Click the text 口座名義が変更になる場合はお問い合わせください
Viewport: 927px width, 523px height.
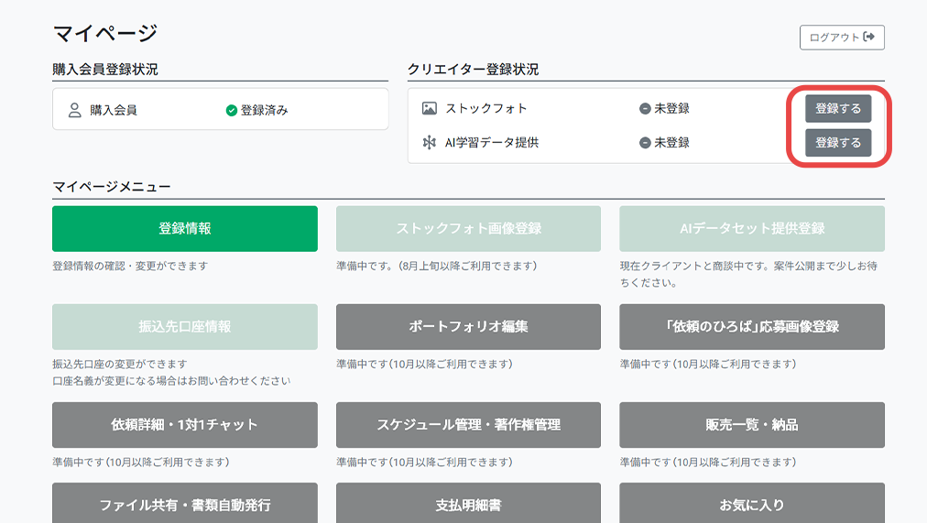tap(171, 381)
